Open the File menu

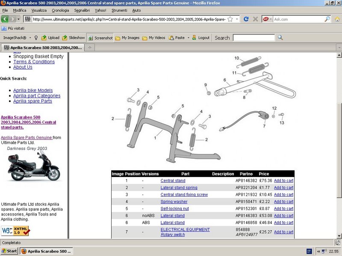coord(5,10)
